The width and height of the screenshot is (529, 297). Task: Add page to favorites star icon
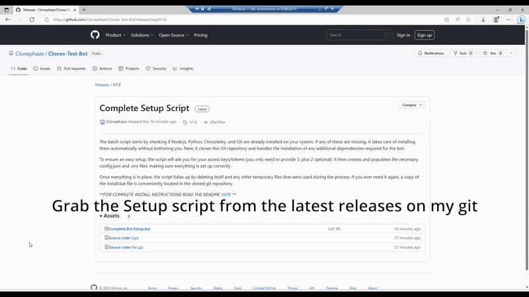pos(469,20)
